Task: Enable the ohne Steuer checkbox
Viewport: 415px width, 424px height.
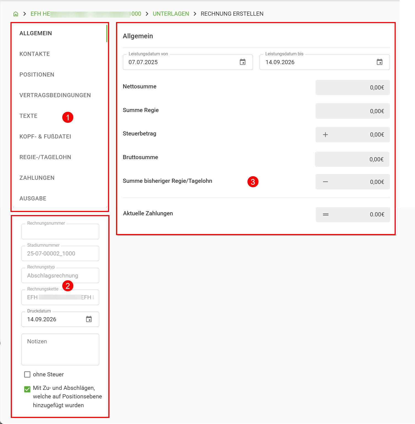Action: pos(27,374)
